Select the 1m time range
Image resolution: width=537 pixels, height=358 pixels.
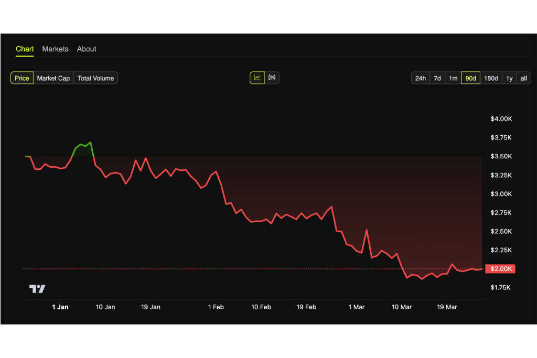(453, 78)
